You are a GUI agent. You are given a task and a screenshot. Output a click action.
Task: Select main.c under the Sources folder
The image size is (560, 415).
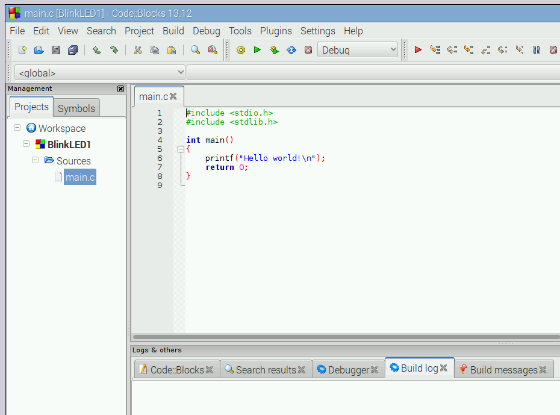click(x=79, y=176)
